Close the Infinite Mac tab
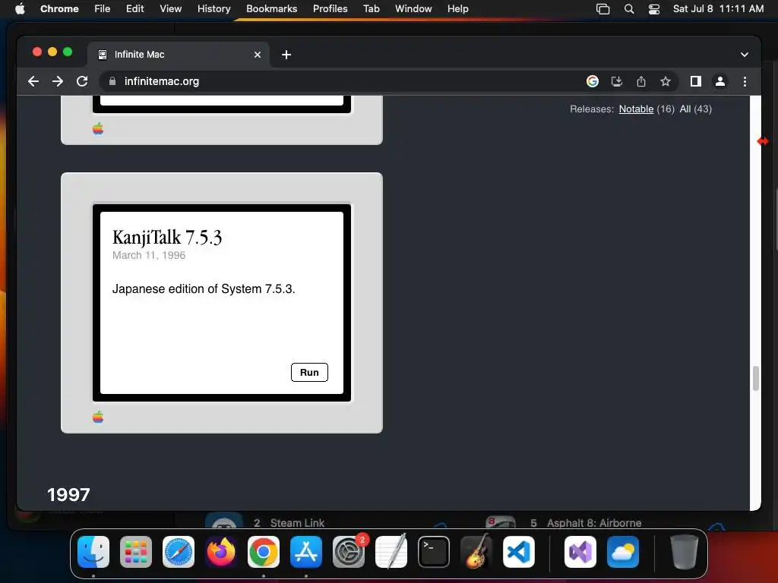Viewport: 778px width, 583px height. 258,55
